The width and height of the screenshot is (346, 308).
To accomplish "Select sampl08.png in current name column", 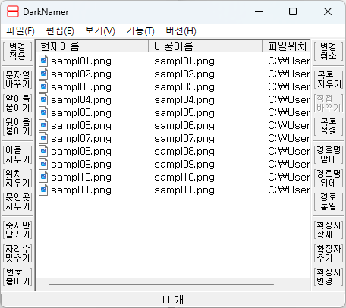I will pos(81,152).
